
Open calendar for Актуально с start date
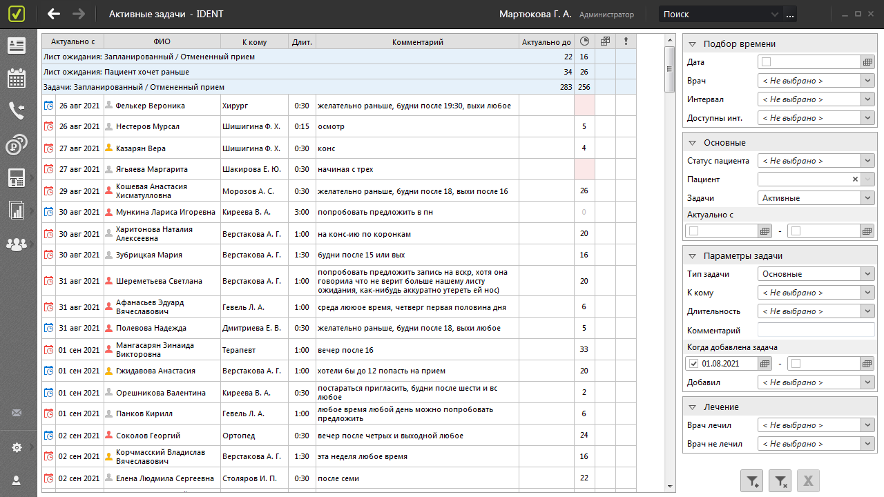click(765, 231)
